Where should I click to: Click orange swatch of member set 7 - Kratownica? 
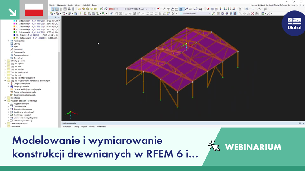point(14,26)
